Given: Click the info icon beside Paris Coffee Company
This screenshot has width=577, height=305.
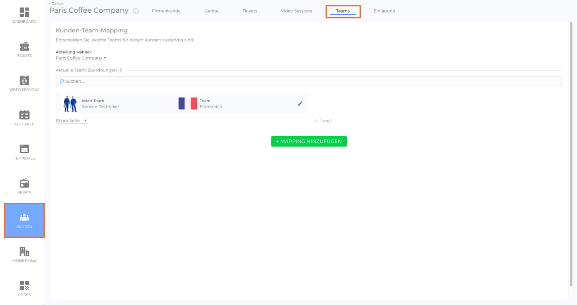Looking at the screenshot, I should (135, 11).
